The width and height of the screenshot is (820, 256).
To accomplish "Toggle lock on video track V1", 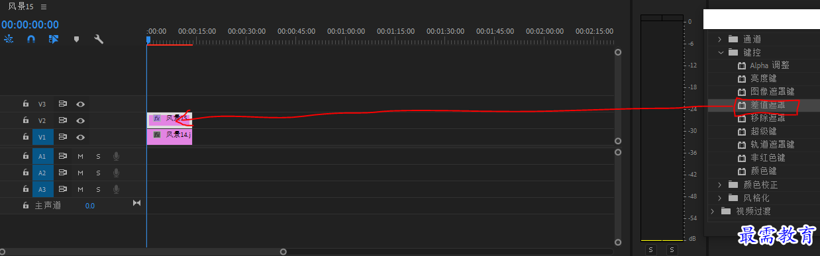I will tap(25, 137).
